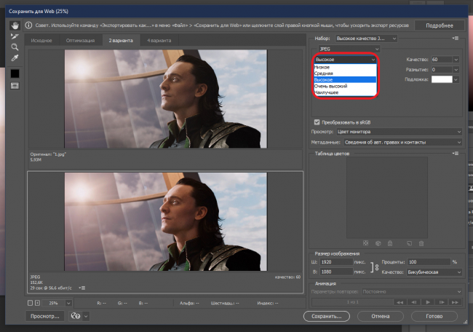Choose Средняя quality option

point(345,74)
